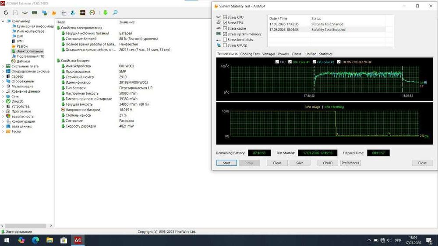Click the Значение column header
The image size is (438, 246).
(x=127, y=22)
